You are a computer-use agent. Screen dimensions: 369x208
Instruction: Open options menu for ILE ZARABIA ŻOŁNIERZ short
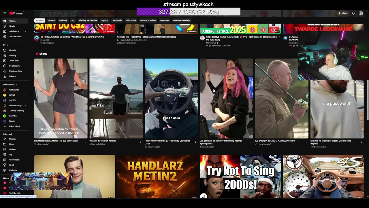pyautogui.click(x=306, y=142)
